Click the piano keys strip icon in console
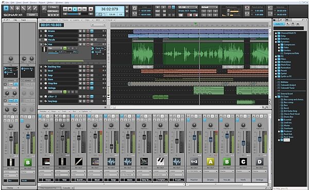 [160, 162]
